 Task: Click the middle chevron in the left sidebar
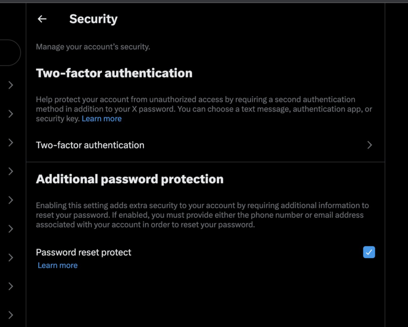click(11, 200)
